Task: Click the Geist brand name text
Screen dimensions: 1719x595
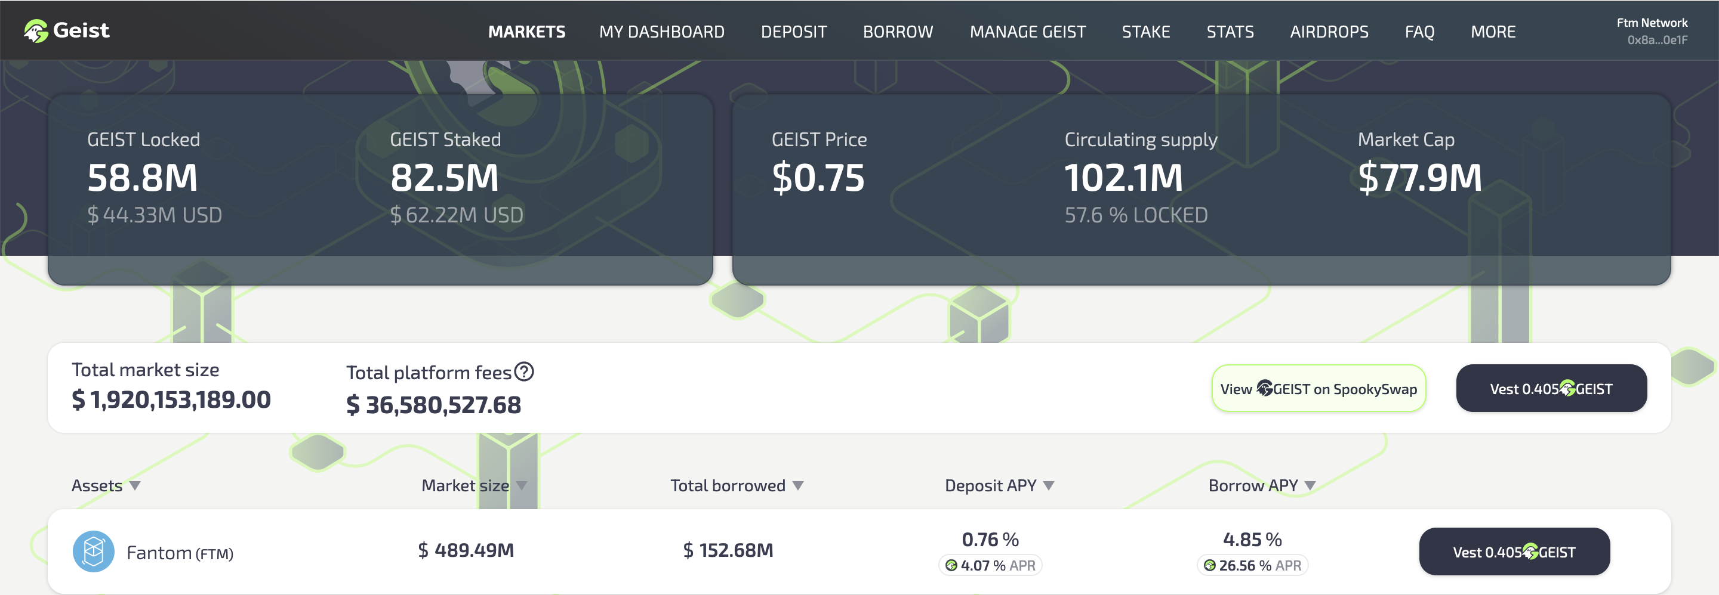Action: (x=81, y=30)
